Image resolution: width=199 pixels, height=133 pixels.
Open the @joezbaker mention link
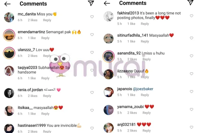[x=143, y=89]
